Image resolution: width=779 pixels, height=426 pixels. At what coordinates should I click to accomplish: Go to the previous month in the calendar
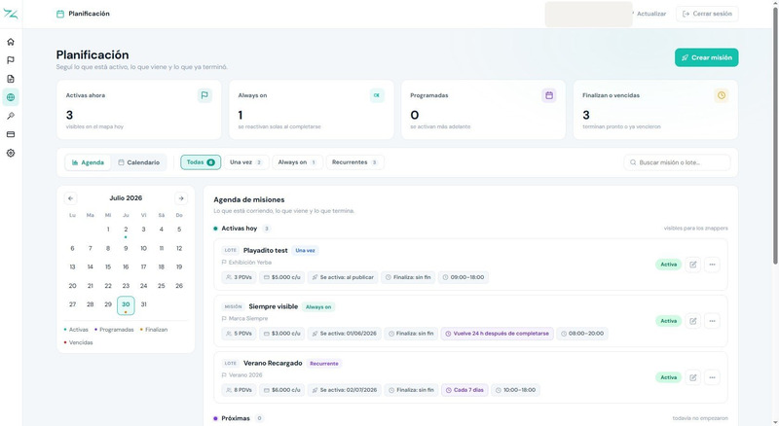[70, 198]
